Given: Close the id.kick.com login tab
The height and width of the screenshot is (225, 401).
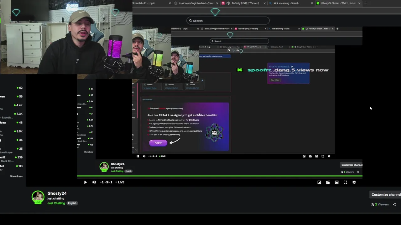Looking at the screenshot, I should click(217, 3).
